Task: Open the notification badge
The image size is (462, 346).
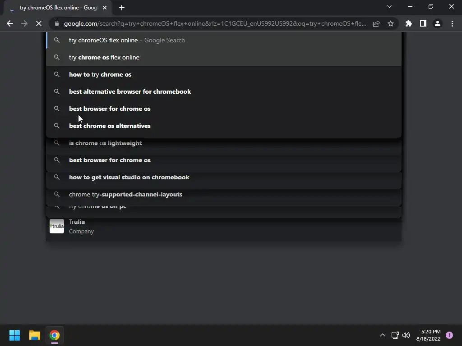Action: click(x=449, y=335)
